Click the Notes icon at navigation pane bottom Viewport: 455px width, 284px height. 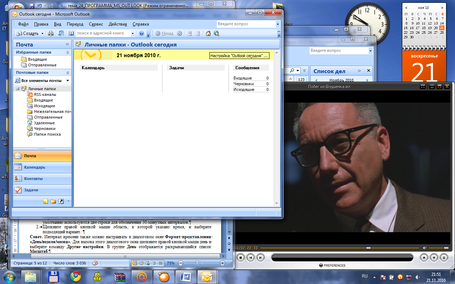tap(45, 201)
